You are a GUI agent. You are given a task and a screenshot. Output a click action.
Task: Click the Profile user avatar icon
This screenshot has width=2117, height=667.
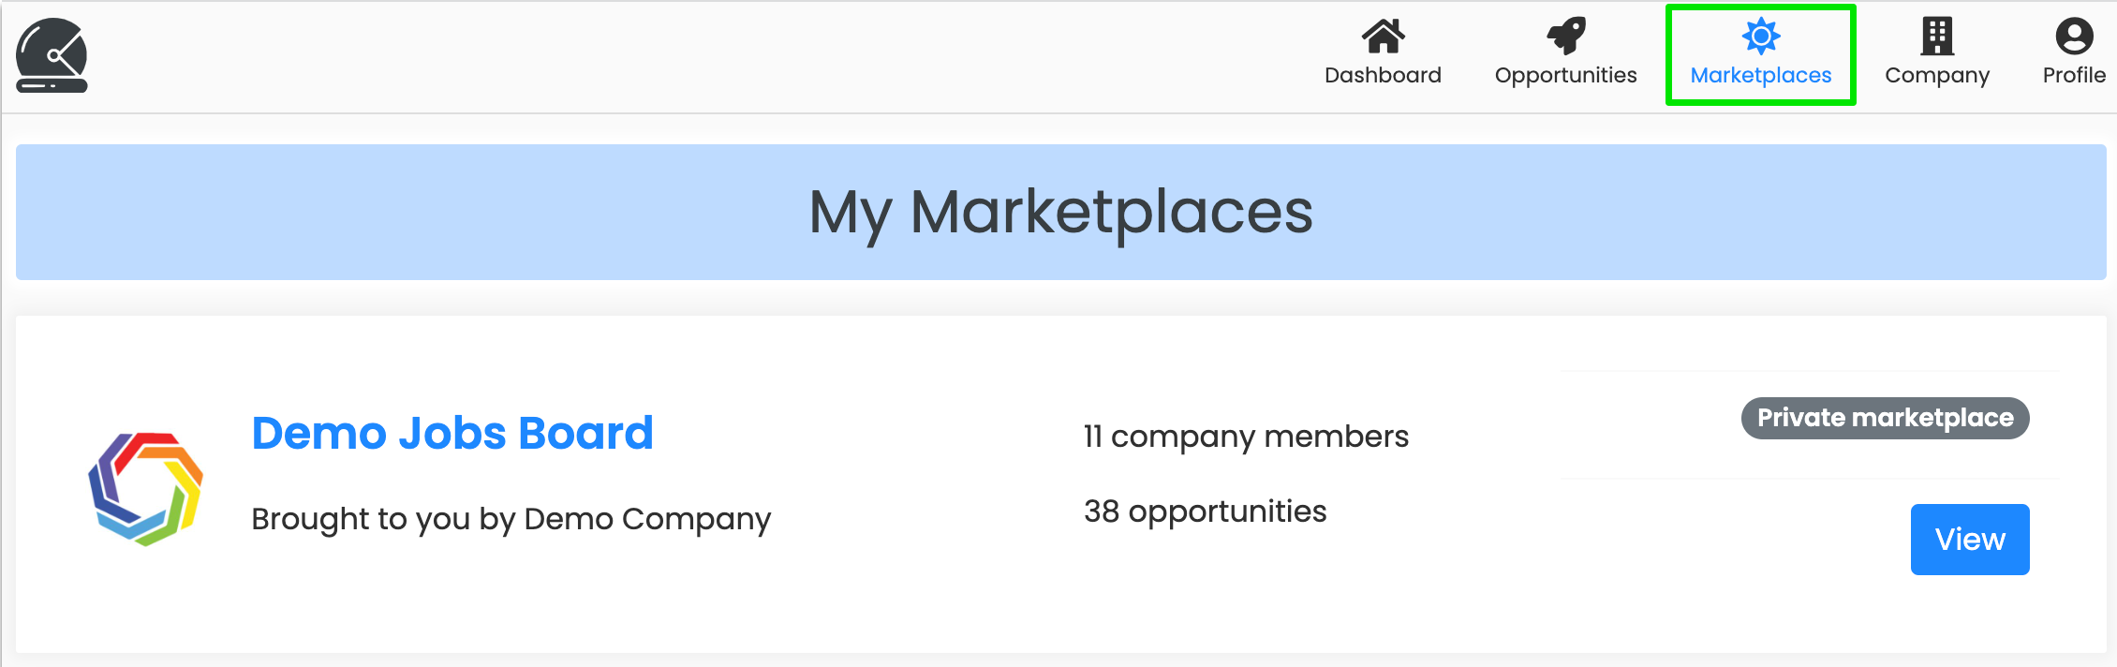[2074, 37]
